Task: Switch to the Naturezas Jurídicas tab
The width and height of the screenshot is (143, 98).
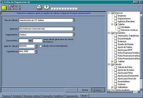Action: [32, 96]
